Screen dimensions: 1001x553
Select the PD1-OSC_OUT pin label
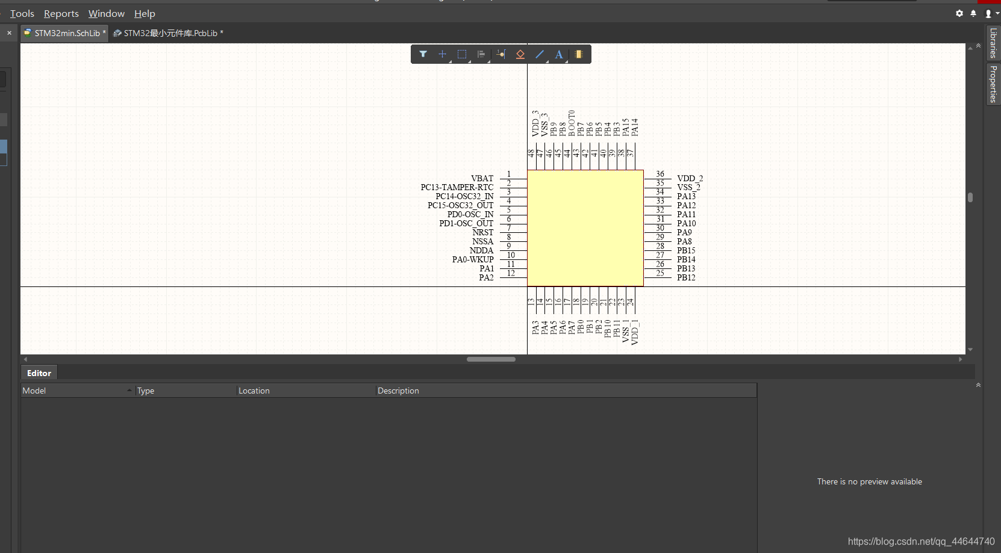click(466, 224)
